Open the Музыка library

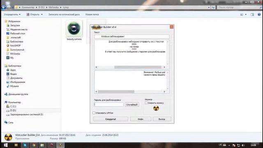pyautogui.click(x=14, y=86)
